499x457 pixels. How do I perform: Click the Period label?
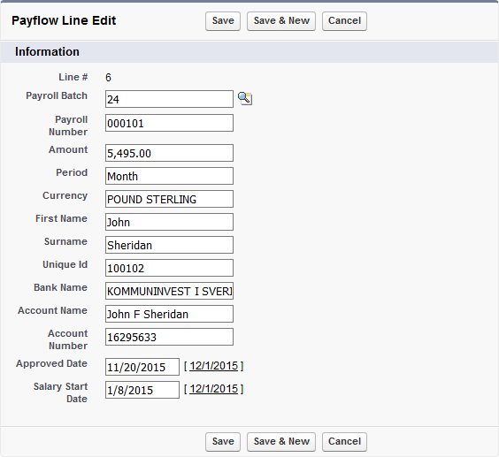tap(72, 172)
